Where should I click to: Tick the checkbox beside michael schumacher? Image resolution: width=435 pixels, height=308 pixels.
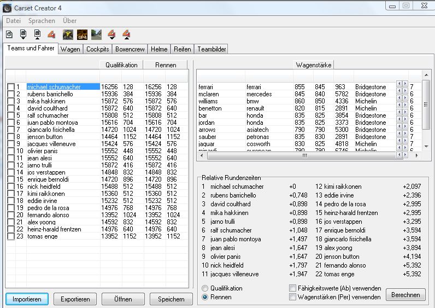coord(11,87)
